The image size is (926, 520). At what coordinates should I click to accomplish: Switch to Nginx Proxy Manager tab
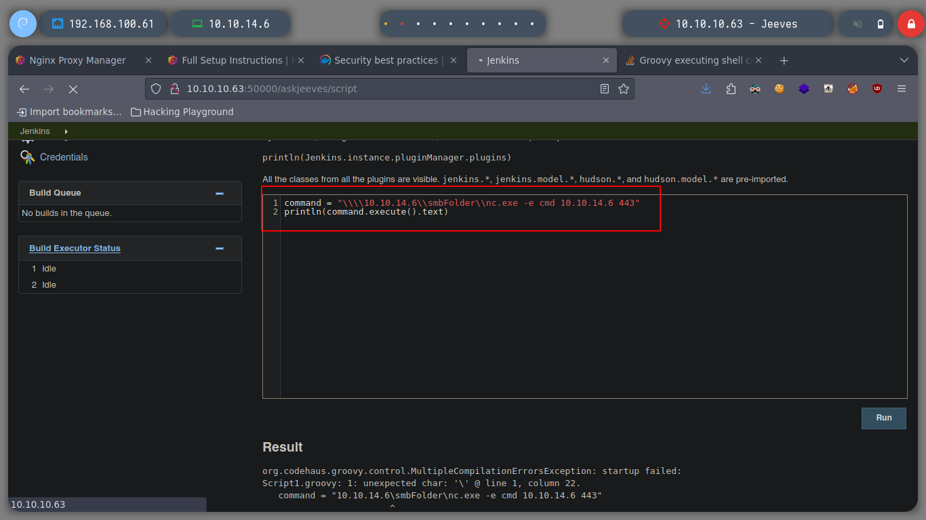tap(77, 60)
